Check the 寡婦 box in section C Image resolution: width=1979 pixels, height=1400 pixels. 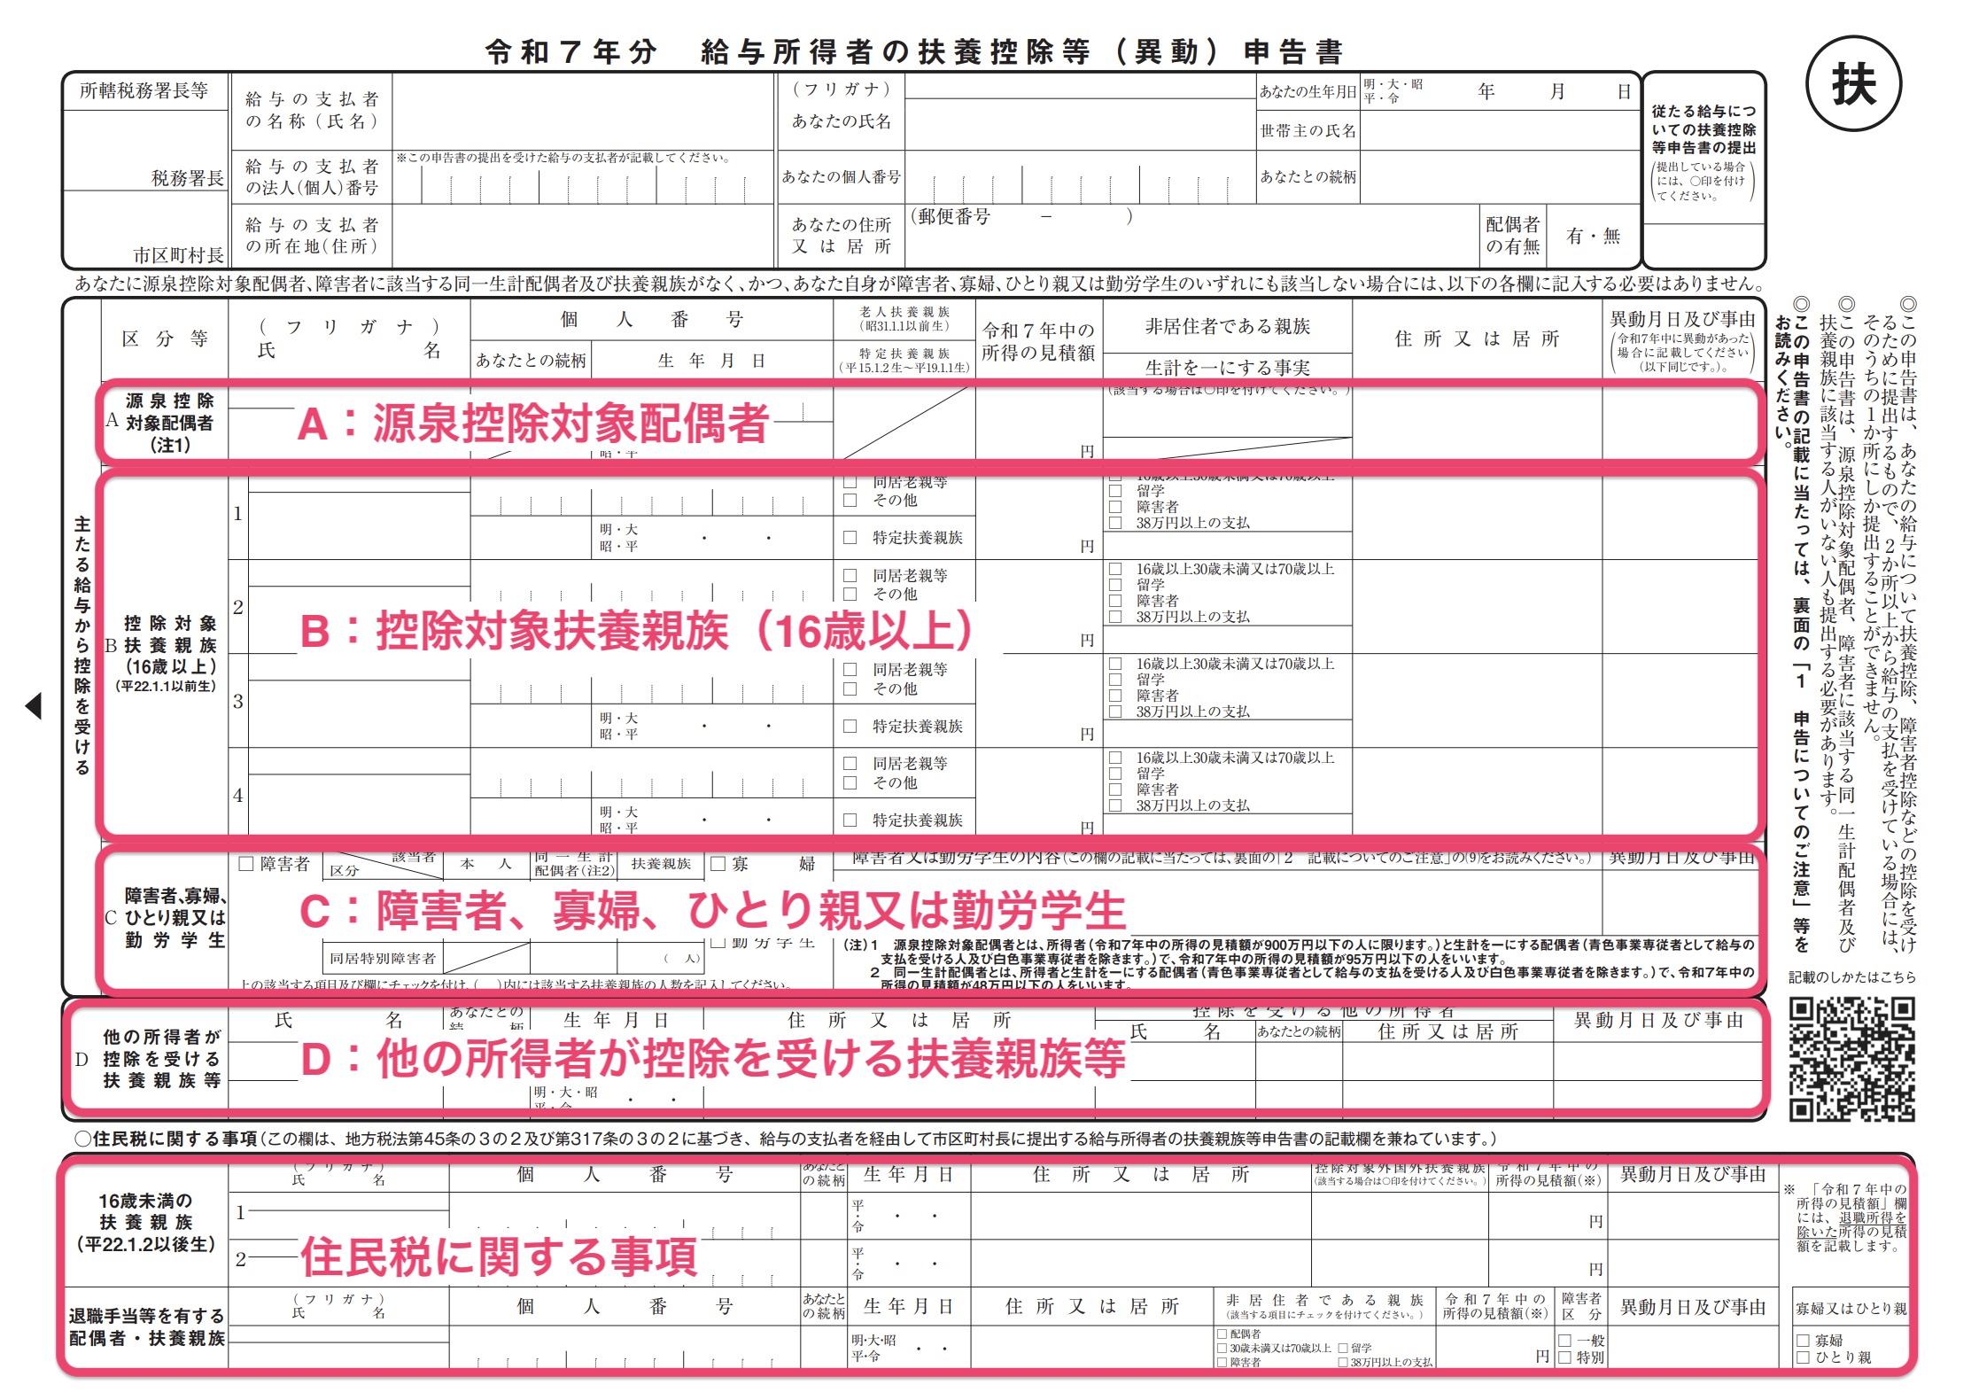click(x=718, y=864)
